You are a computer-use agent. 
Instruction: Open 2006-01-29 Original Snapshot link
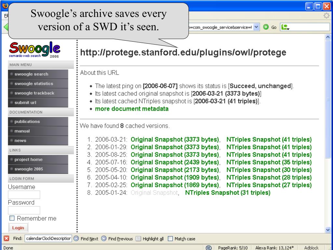pos(175,147)
